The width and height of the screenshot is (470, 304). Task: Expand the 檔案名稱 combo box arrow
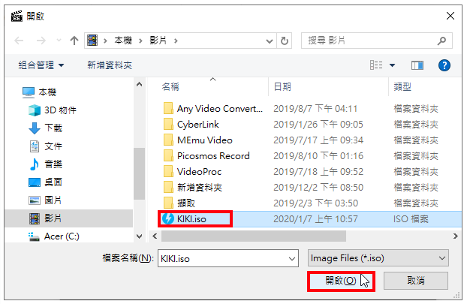291,258
